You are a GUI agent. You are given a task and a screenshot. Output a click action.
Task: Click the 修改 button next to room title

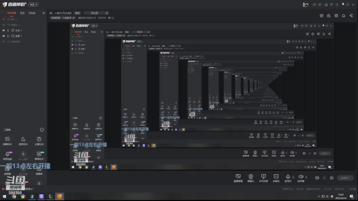tap(77, 13)
